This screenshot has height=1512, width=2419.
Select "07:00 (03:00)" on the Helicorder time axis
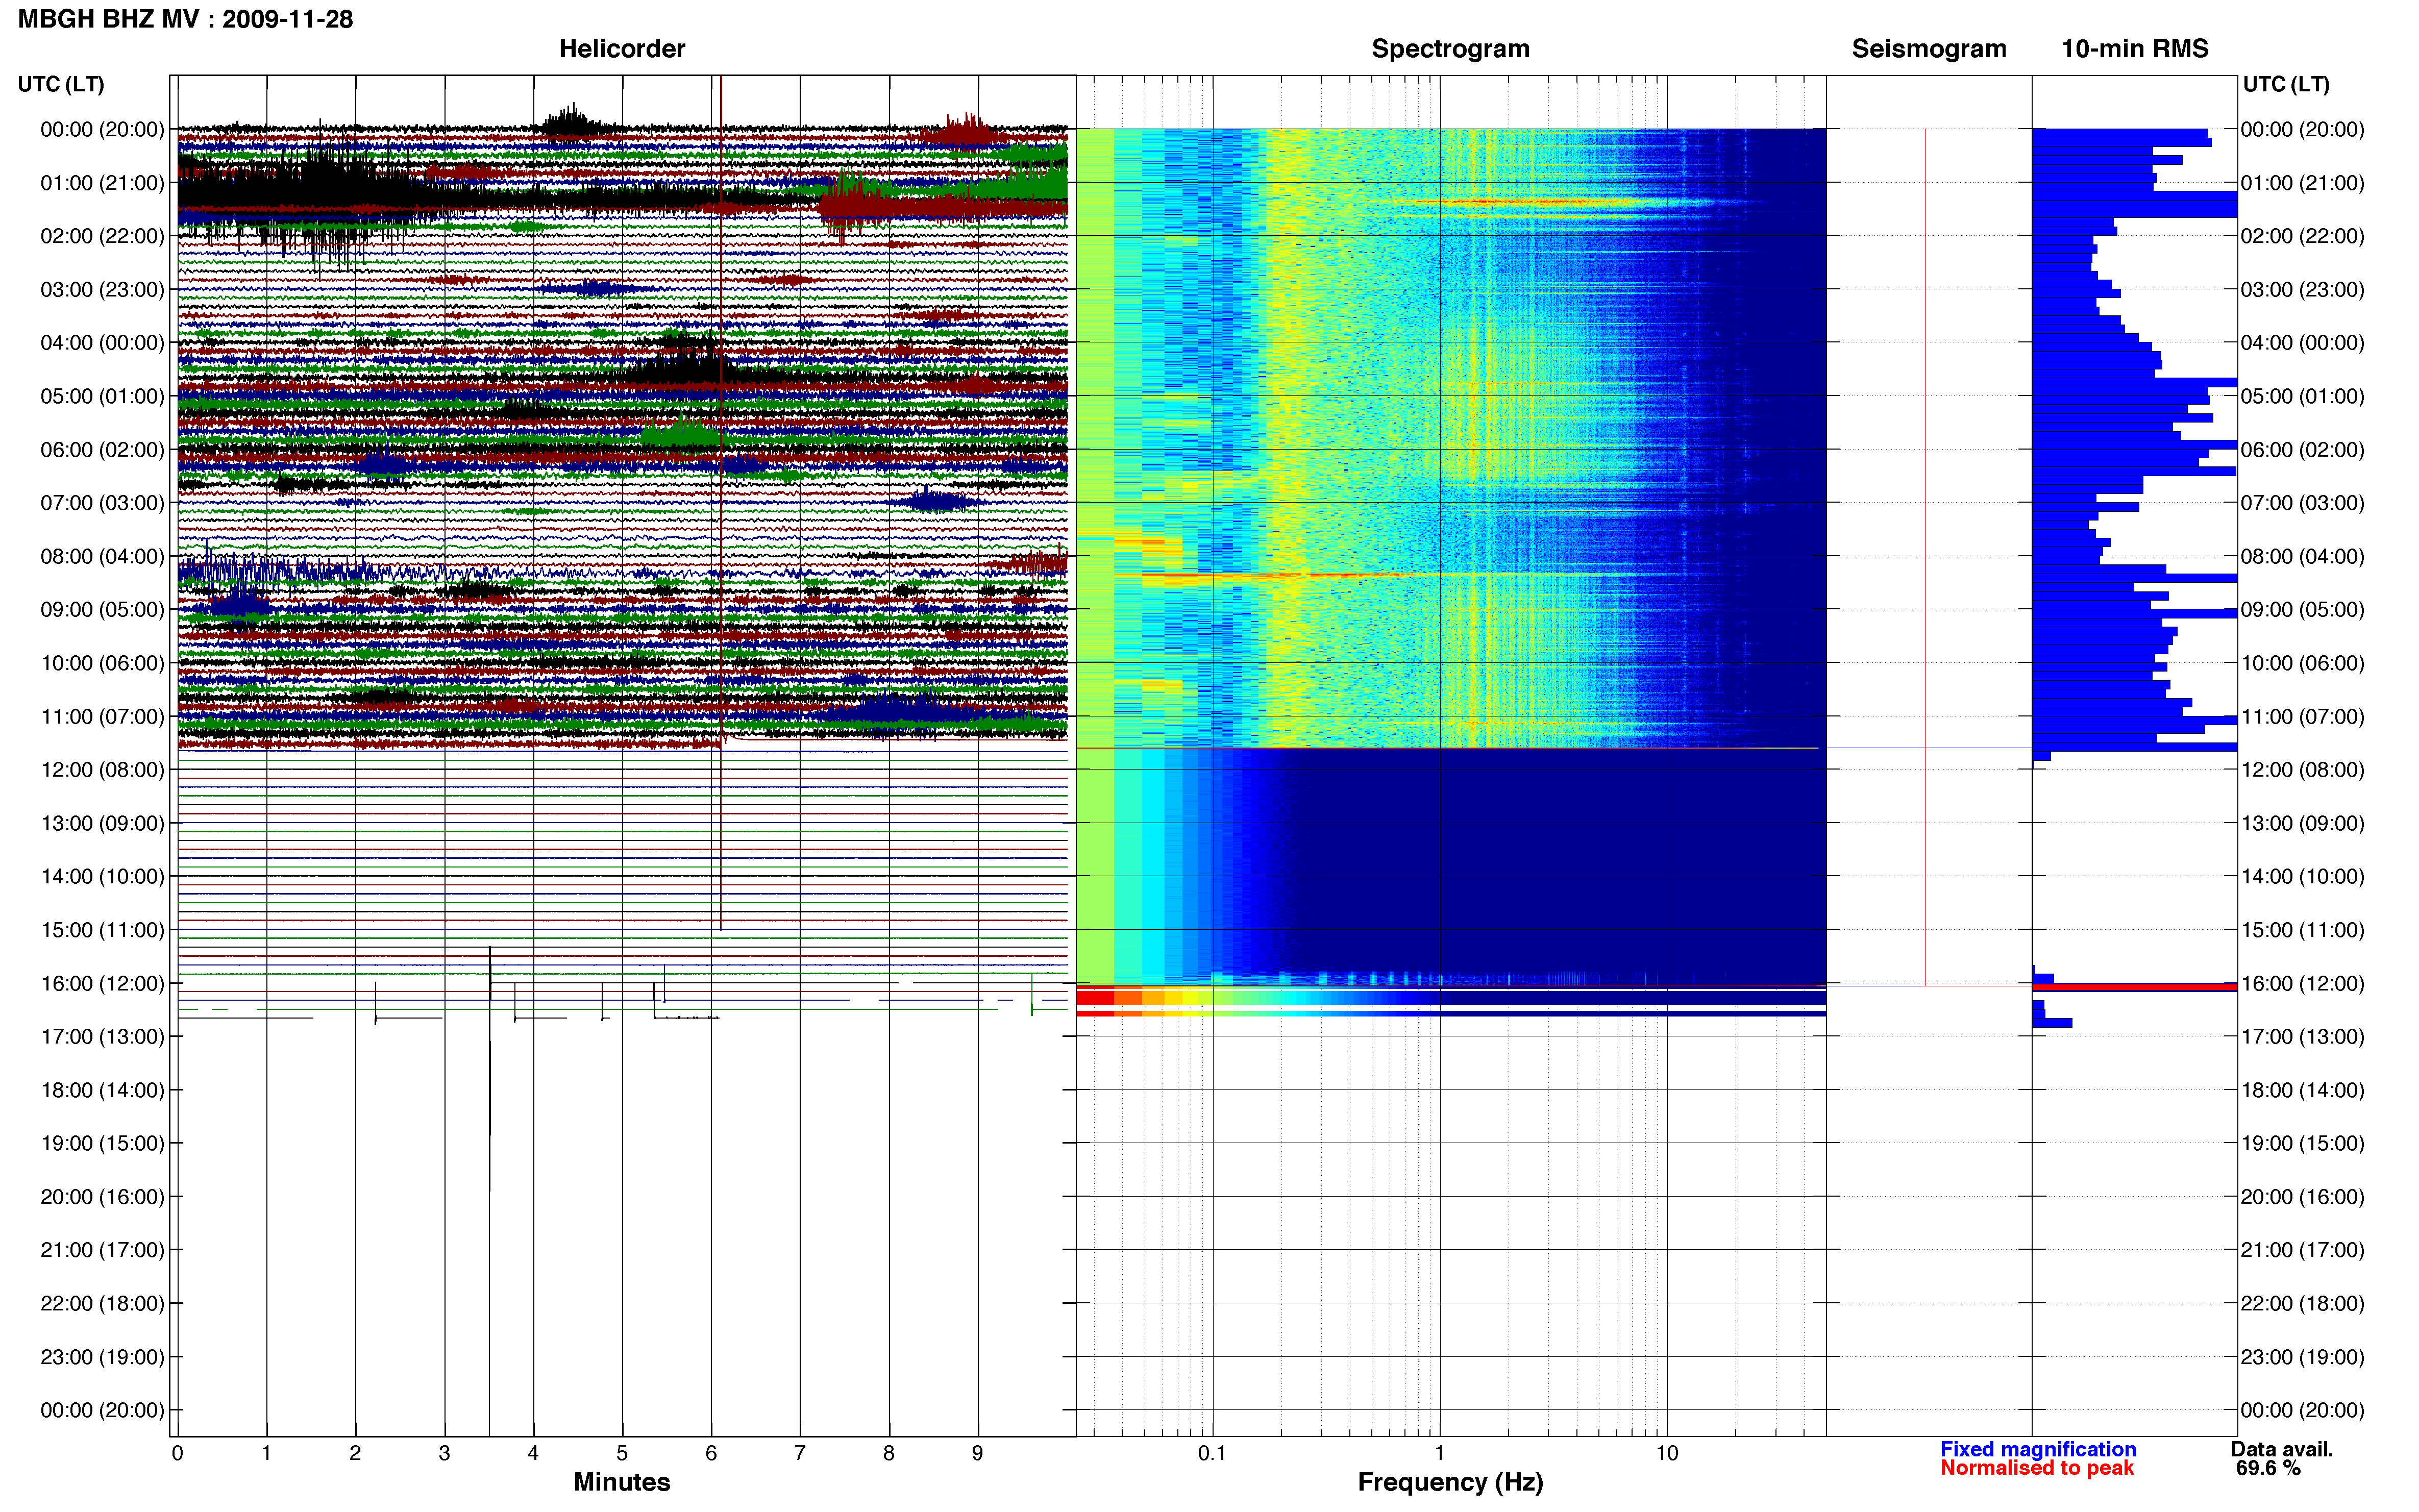tap(102, 503)
